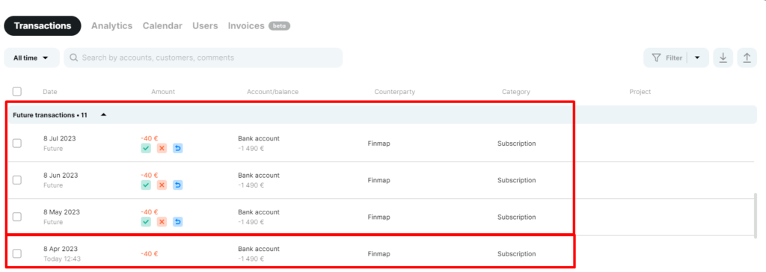Open the Calendar tab

[162, 26]
